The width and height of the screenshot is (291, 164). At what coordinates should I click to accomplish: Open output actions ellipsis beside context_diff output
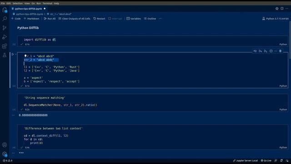pos(13,153)
